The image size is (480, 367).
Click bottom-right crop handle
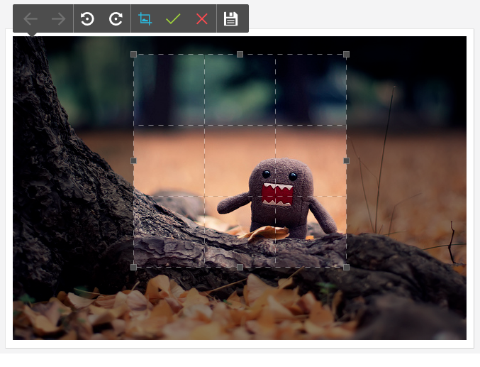[x=346, y=268]
